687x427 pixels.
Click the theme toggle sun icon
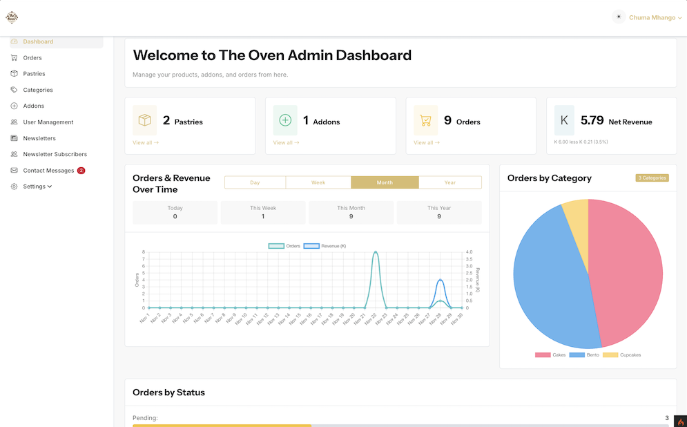pyautogui.click(x=618, y=17)
